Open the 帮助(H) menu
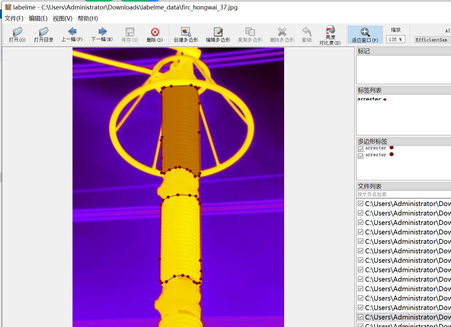The image size is (451, 327). pyautogui.click(x=88, y=19)
